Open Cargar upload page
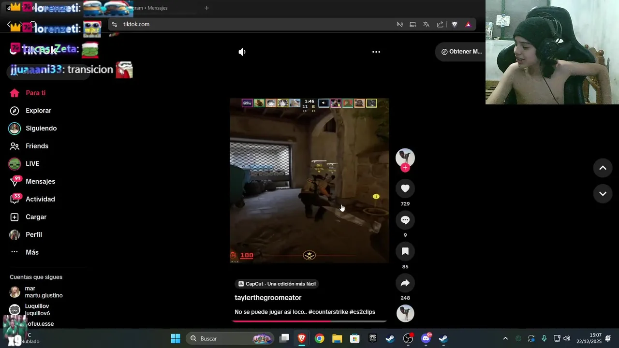This screenshot has width=619, height=348. tap(36, 217)
